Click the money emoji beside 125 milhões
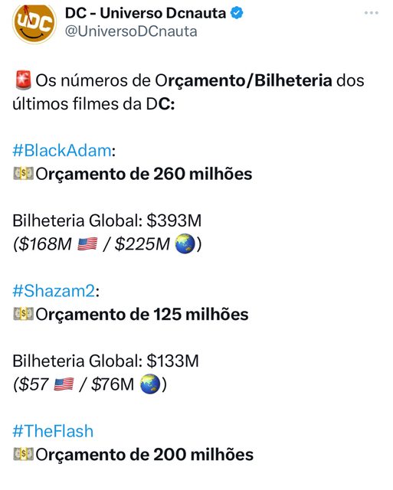393x490 pixels. 23,314
